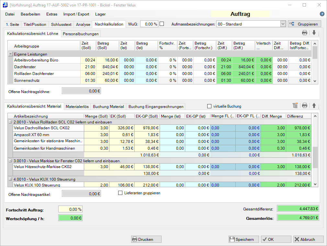
Task: Click the Wertschöpfung / h value field
Action: 71,218
